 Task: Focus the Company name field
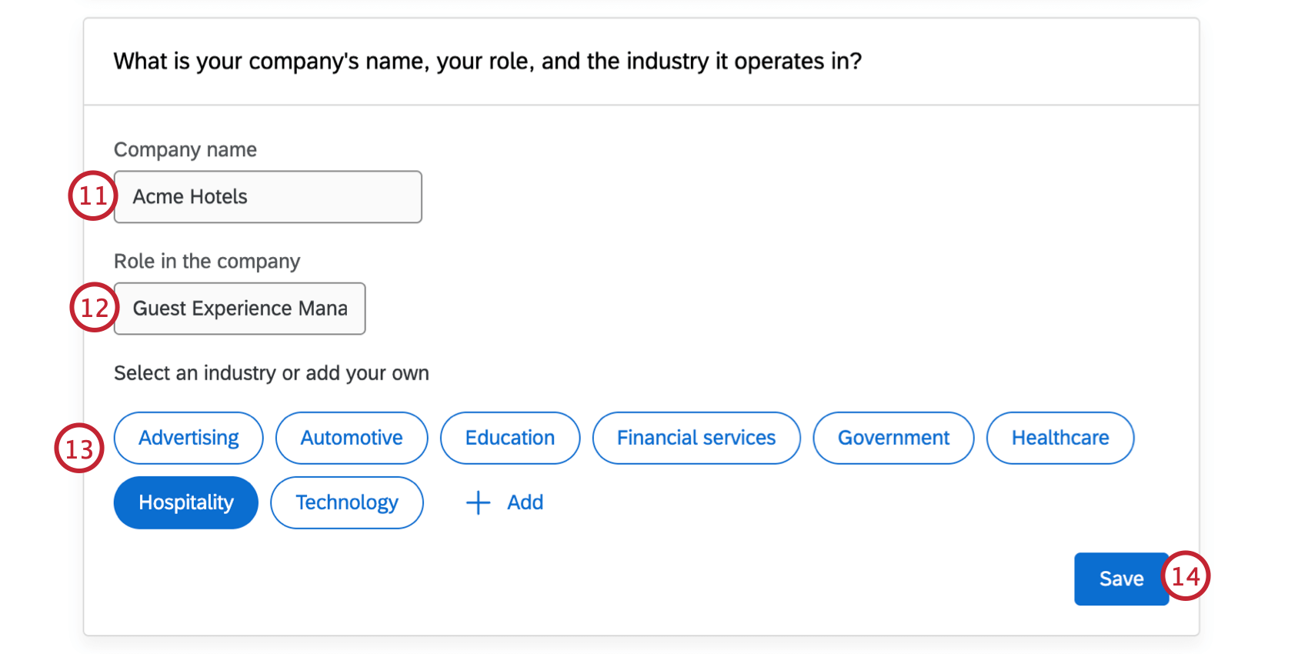coord(268,197)
